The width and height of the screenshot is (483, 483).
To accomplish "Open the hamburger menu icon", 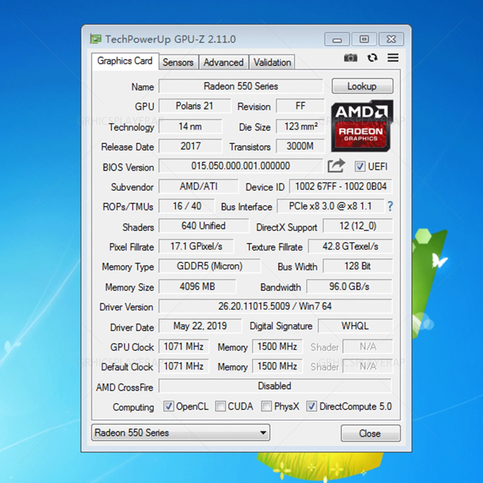I will click(393, 58).
